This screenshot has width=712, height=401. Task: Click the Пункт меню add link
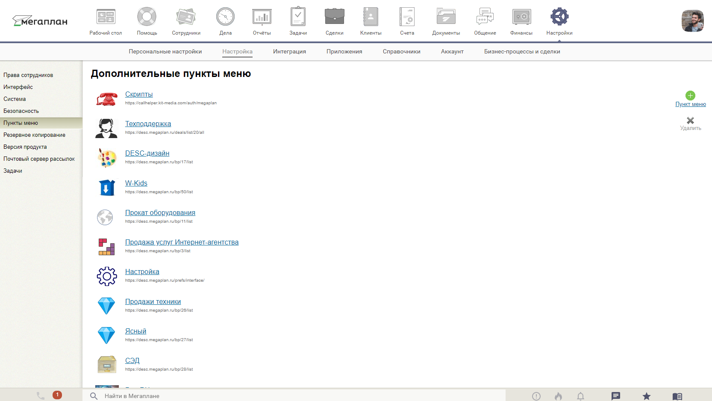click(691, 104)
